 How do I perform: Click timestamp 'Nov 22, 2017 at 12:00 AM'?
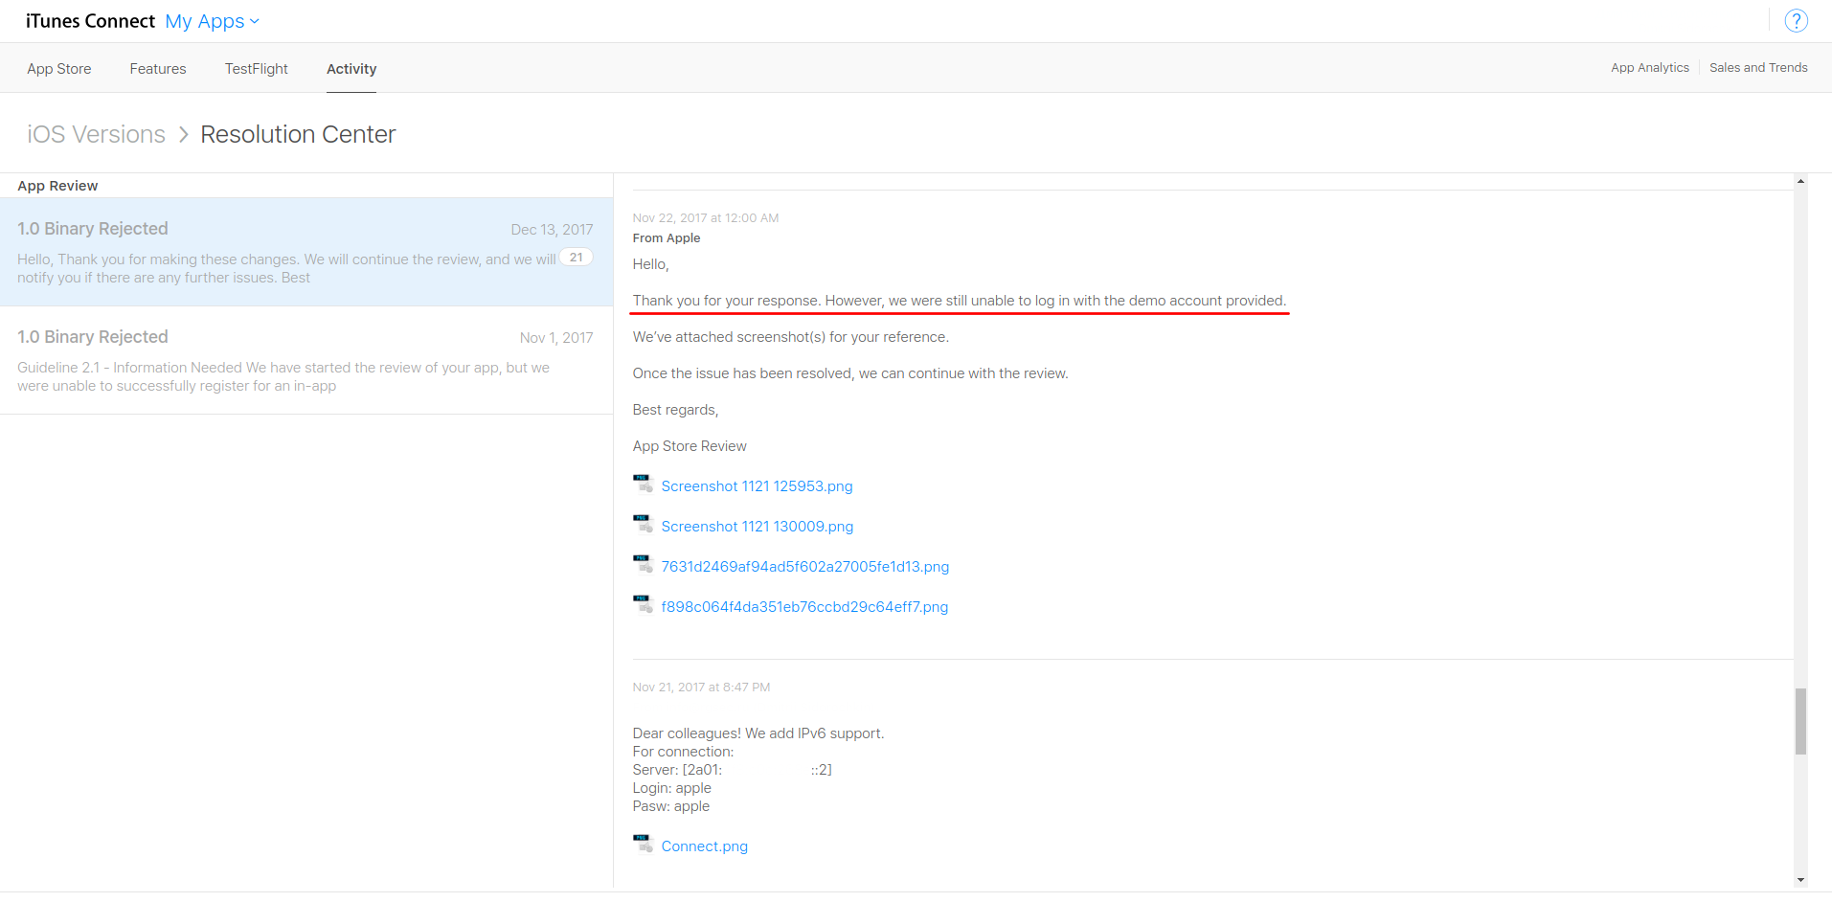[x=706, y=218]
